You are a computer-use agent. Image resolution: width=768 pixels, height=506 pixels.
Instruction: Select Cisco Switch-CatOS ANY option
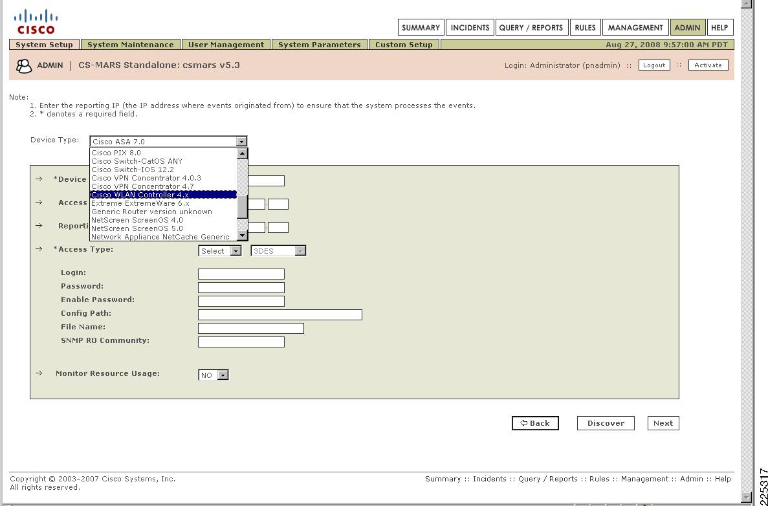coord(163,161)
